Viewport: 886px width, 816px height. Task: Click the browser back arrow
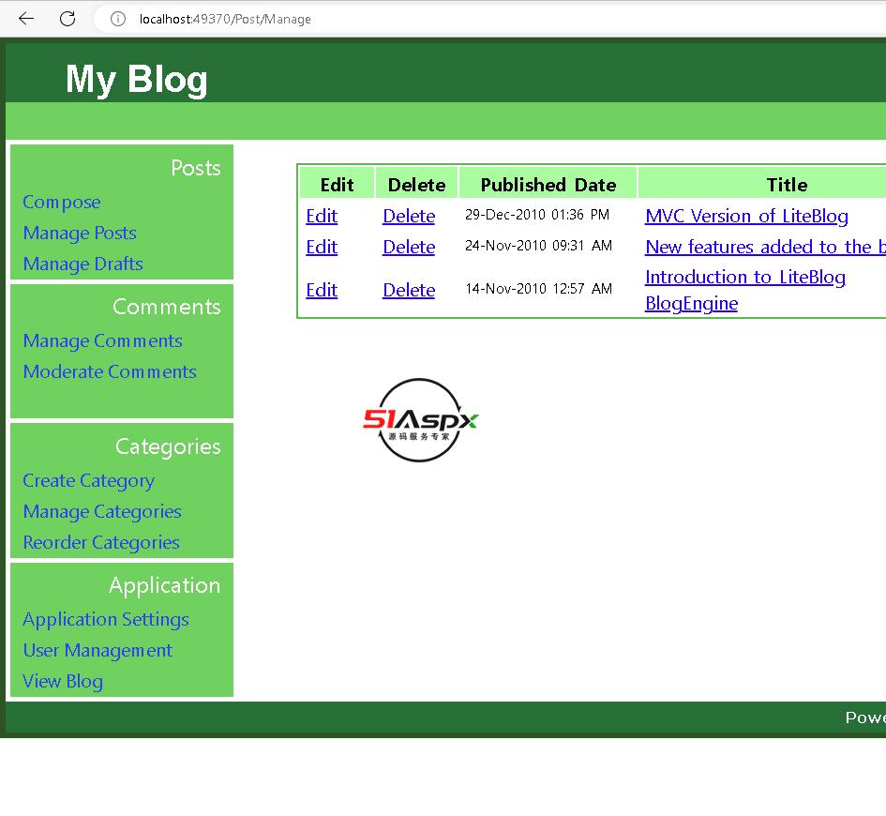26,19
